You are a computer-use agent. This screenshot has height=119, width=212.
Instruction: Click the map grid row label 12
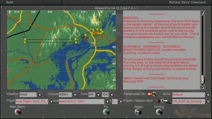coord(114,80)
